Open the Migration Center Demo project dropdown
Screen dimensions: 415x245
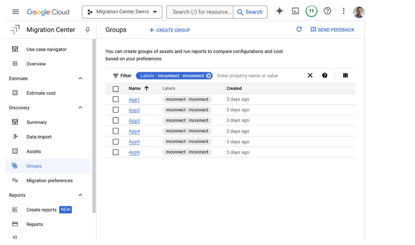tap(122, 12)
